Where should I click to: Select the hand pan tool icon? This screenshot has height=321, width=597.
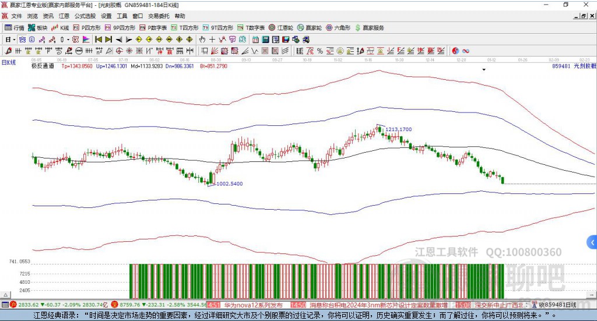tap(202, 39)
